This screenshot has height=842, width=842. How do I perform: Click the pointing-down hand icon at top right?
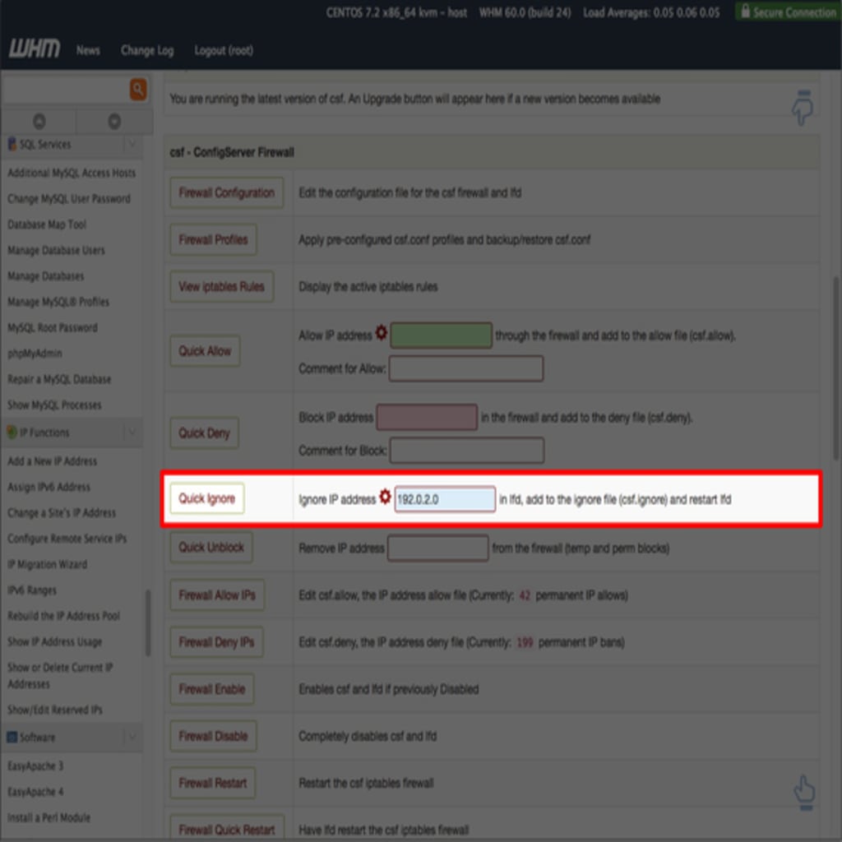pos(803,108)
